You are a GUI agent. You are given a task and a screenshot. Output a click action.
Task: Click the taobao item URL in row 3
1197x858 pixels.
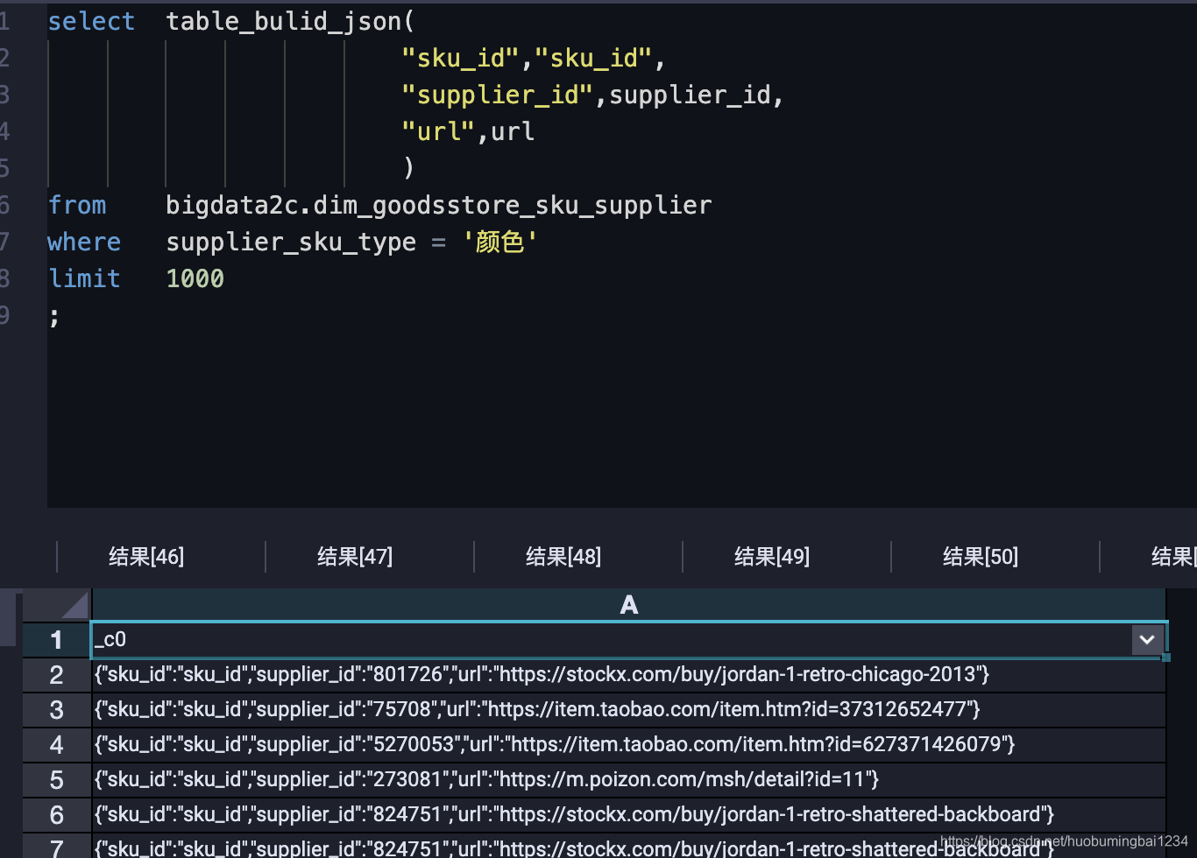coord(536,709)
